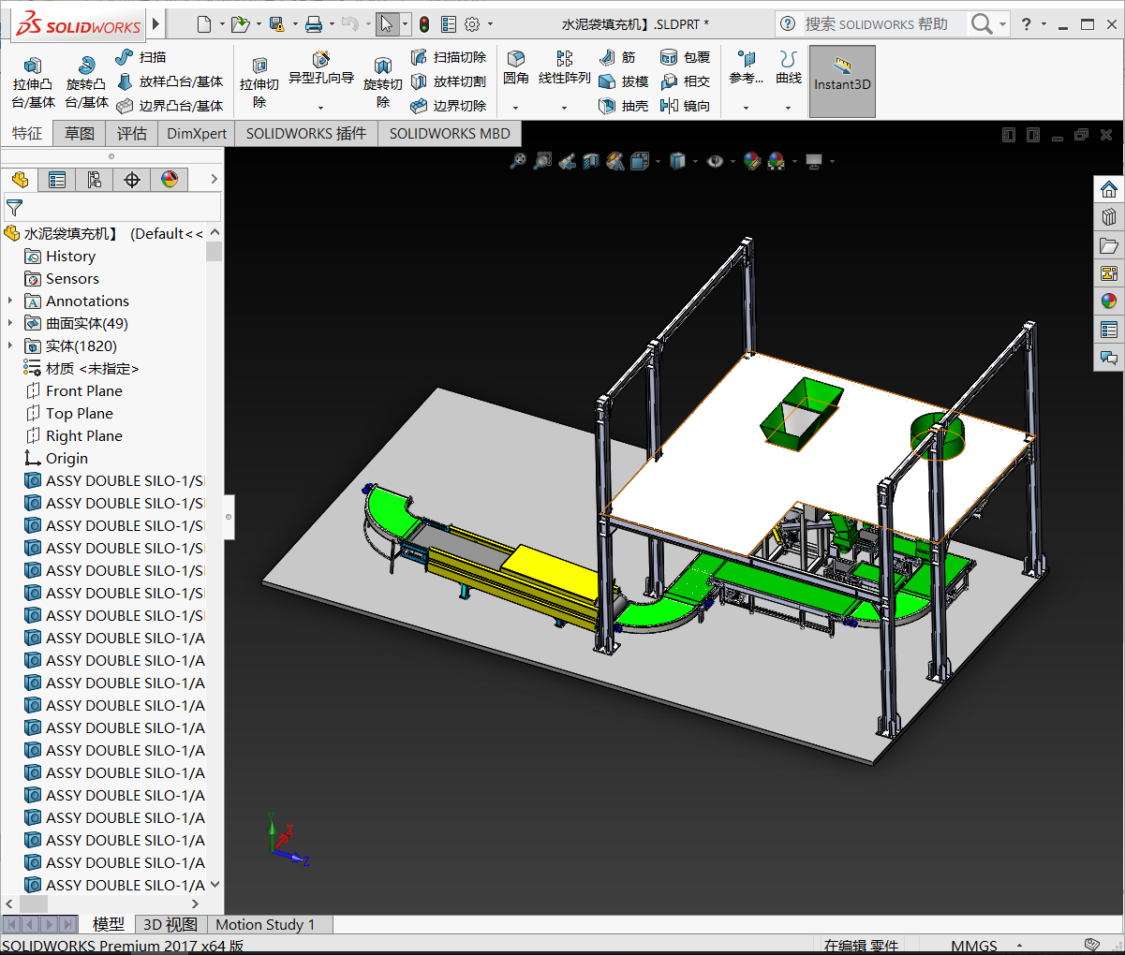Viewport: 1125px width, 955px height.
Task: Click the New document button
Action: click(x=204, y=24)
